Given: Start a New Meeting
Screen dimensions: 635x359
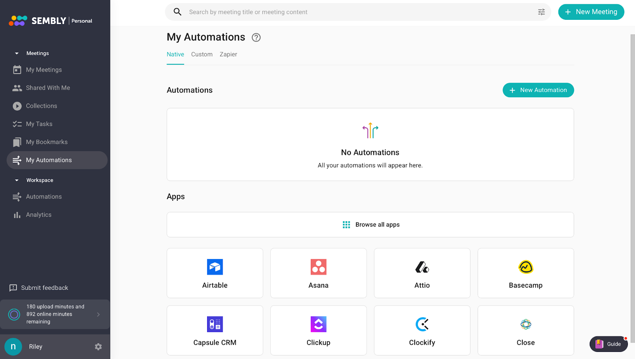Looking at the screenshot, I should 591,12.
